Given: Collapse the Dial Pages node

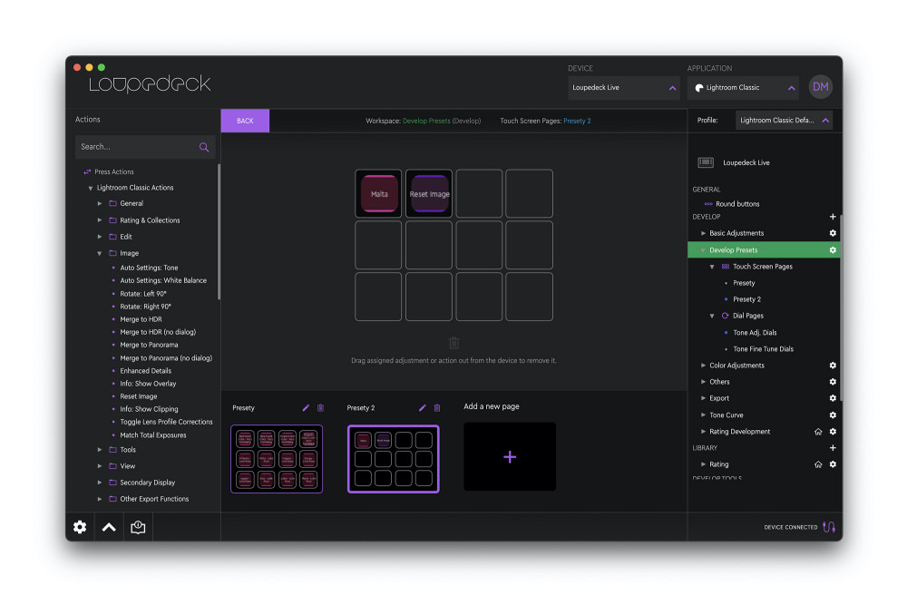Looking at the screenshot, I should [x=712, y=316].
